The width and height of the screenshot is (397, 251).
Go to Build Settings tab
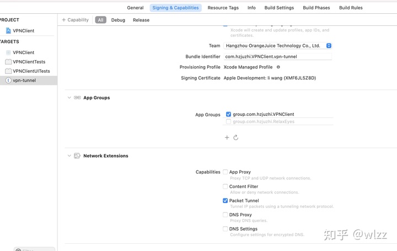pyautogui.click(x=279, y=8)
